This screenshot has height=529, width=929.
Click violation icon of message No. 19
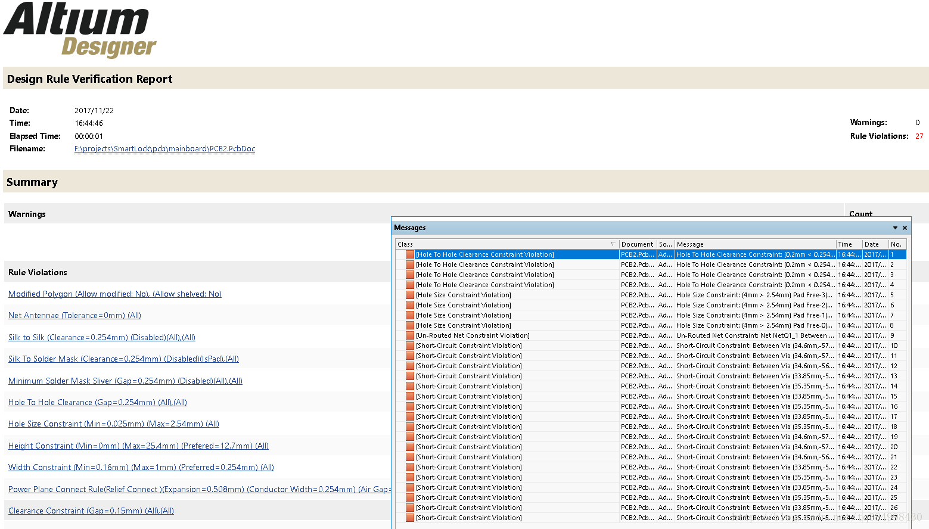click(410, 437)
